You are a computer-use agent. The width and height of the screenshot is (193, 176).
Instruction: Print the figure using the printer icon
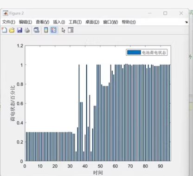27,30
